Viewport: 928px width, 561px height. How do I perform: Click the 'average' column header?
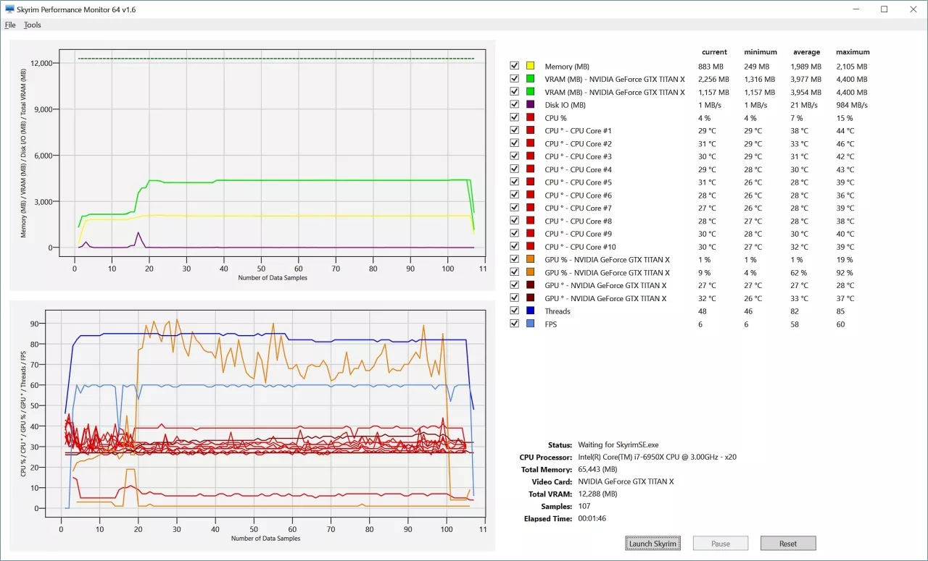point(806,52)
